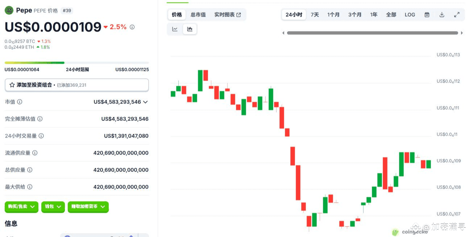The image size is (469, 237).
Task: Open the 赚取加密货币 dropdown
Action: click(88, 207)
